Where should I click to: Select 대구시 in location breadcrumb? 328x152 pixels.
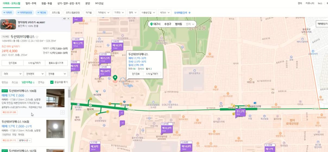[x=157, y=24]
